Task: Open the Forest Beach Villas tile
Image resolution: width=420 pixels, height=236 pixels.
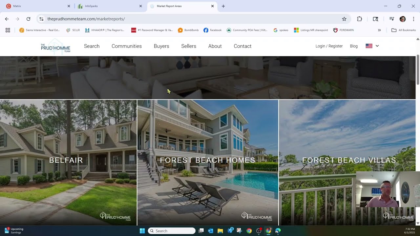Action: click(x=347, y=162)
